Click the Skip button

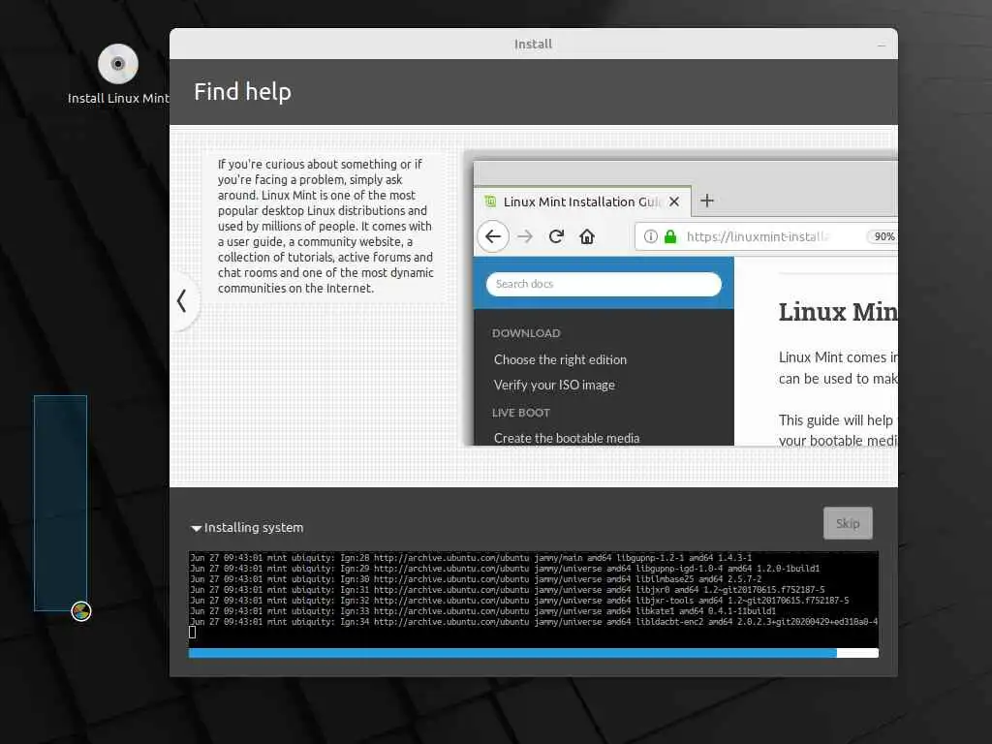tap(848, 523)
